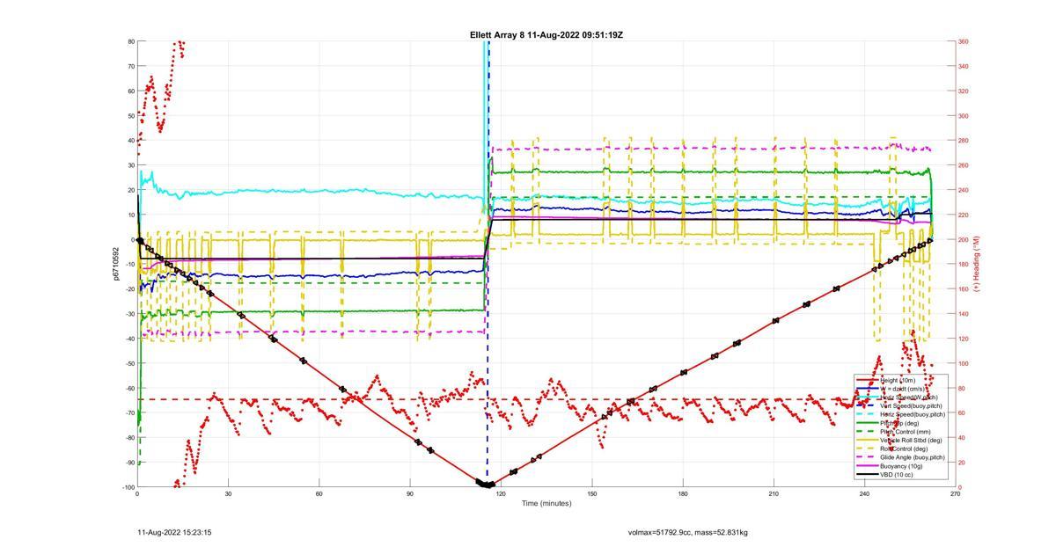Click the 'p6710592' left axis label
Screen dimensions: 1056x547
click(x=115, y=264)
